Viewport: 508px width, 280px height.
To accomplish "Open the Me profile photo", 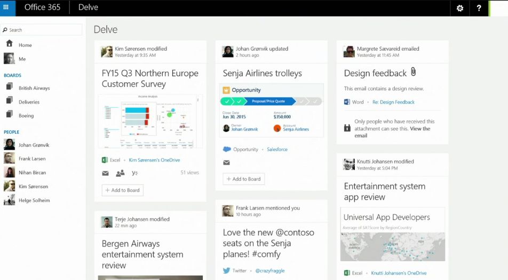I will coord(9,58).
